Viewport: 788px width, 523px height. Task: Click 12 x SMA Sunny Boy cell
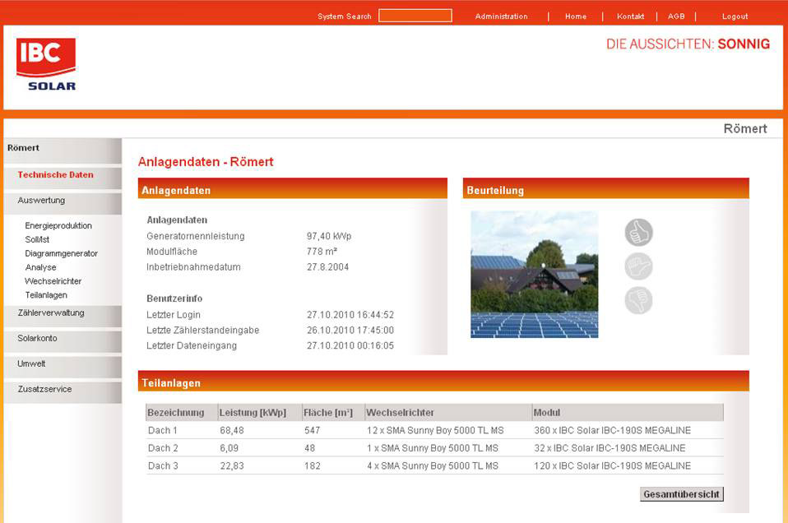435,431
